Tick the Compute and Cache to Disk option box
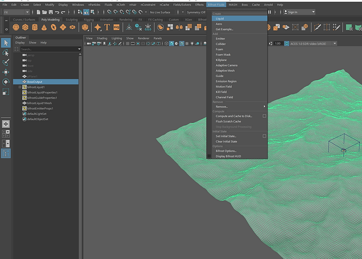Screen dimensions: 362x259 (264, 116)
